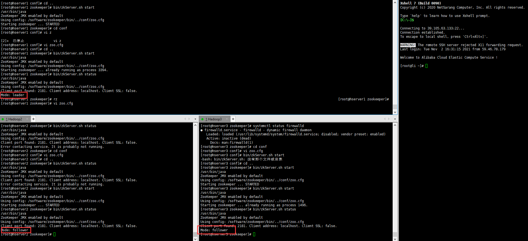Click the 'Active: inactive (dead)' firewalld status line

point(228,138)
